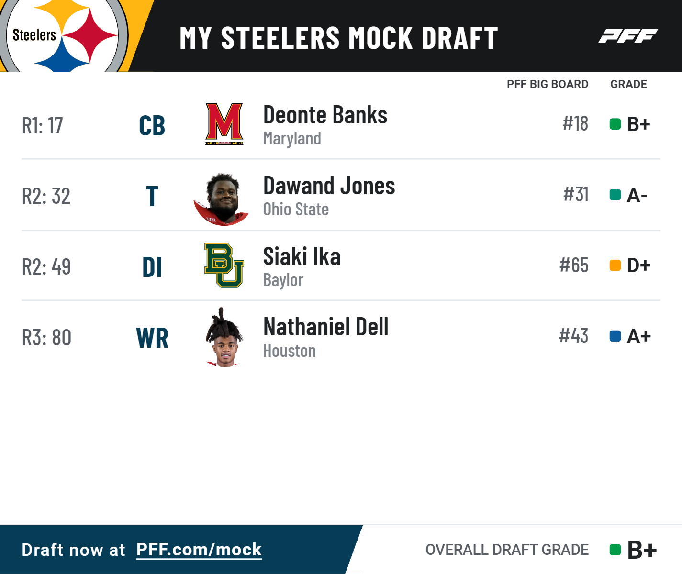This screenshot has height=574, width=682.
Task: Click the CB position label
Action: click(152, 126)
